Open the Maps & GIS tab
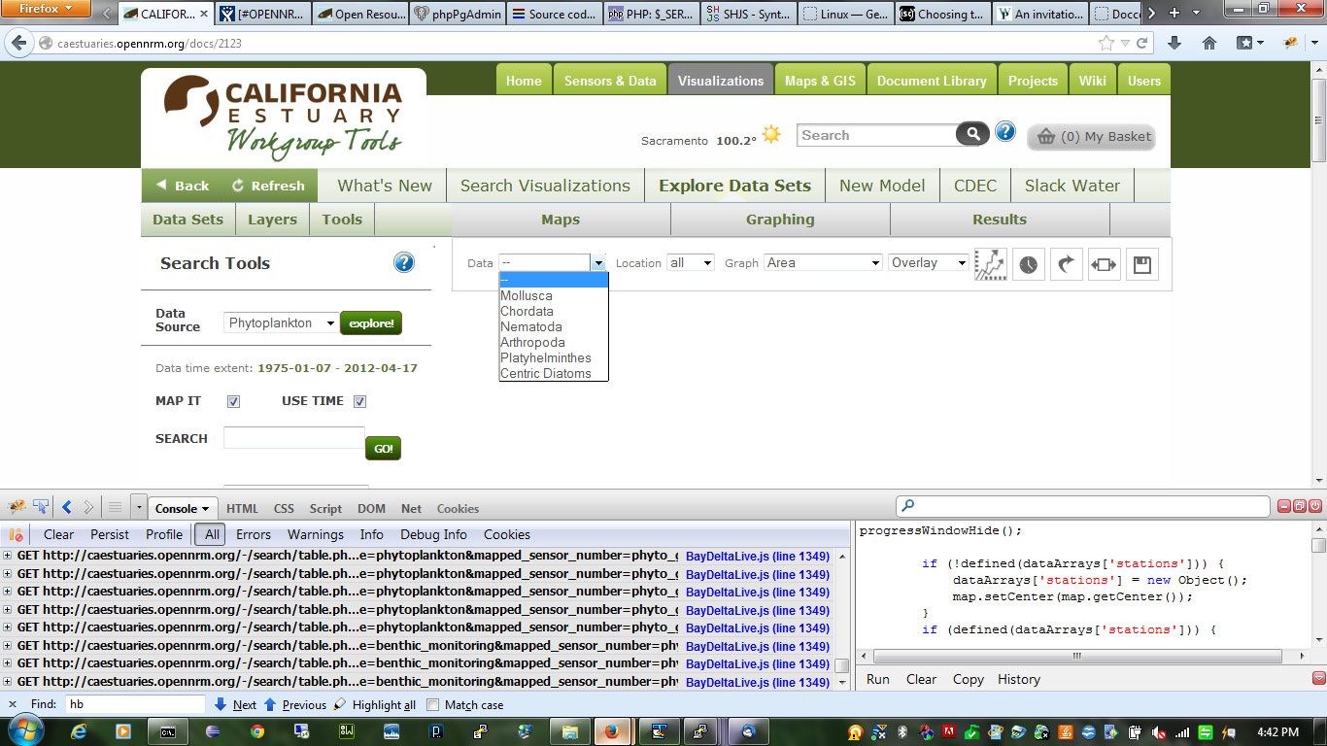This screenshot has height=746, width=1327. 820,81
